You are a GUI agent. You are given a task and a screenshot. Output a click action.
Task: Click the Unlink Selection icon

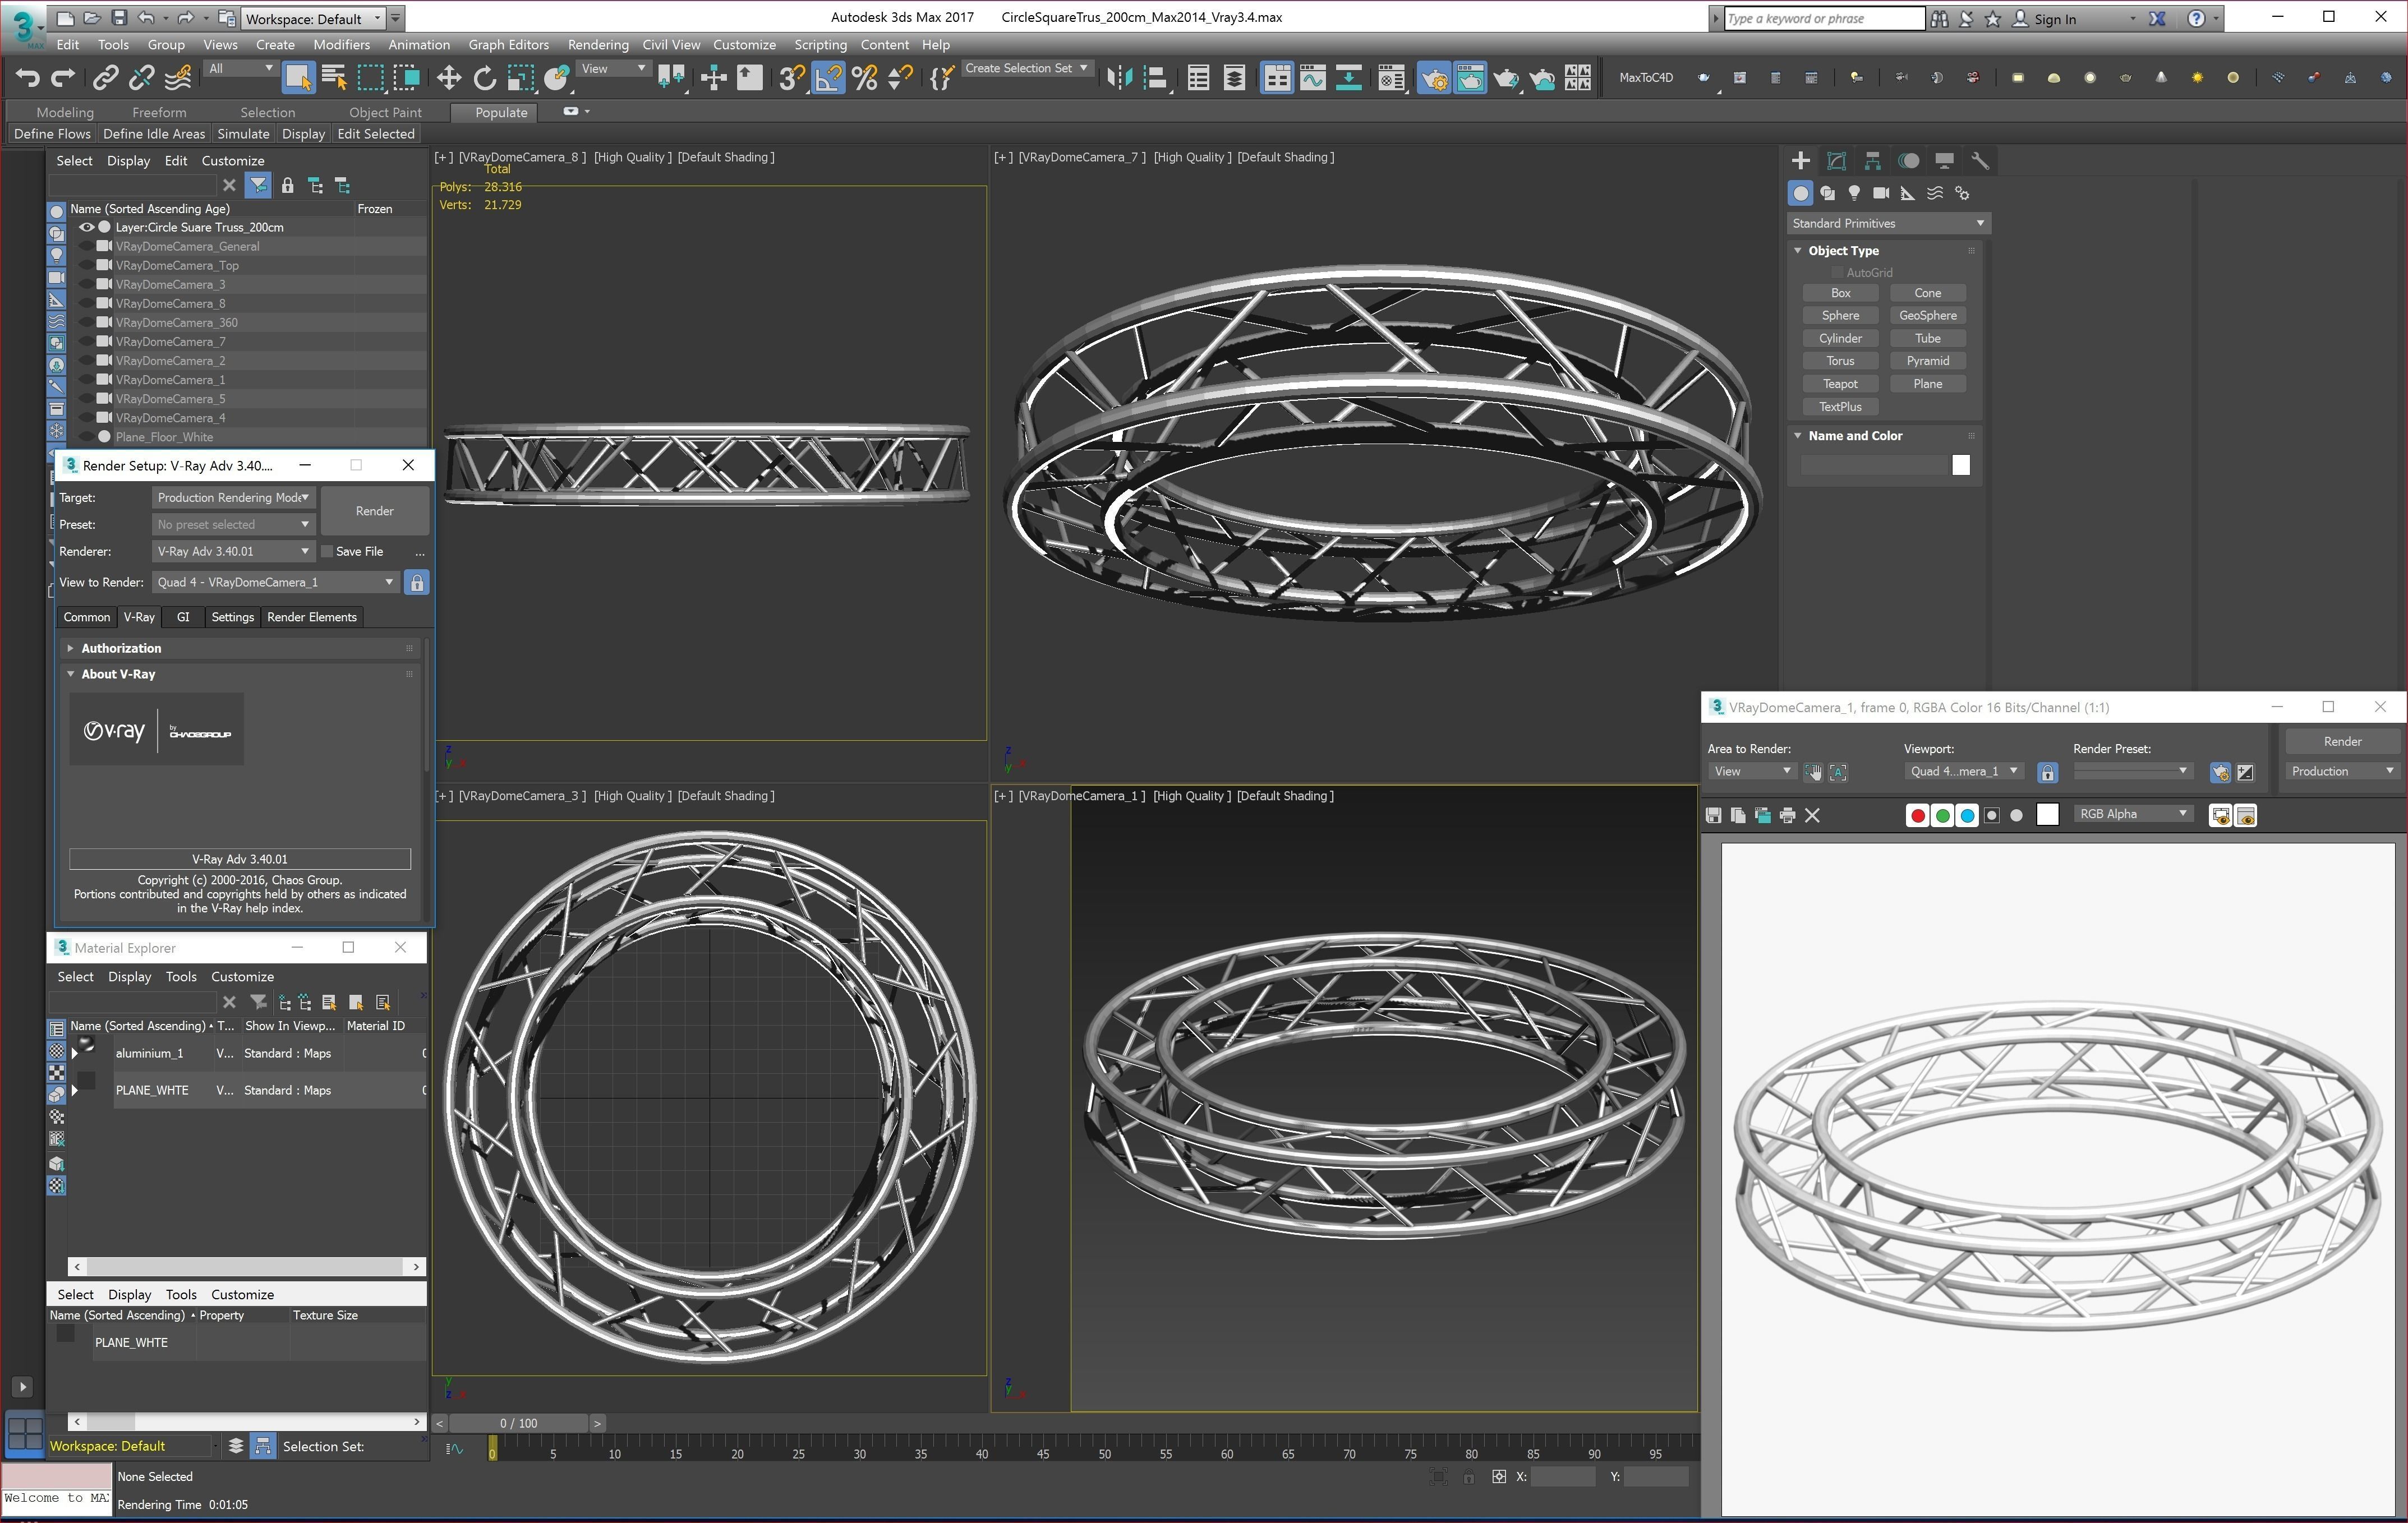pos(141,78)
